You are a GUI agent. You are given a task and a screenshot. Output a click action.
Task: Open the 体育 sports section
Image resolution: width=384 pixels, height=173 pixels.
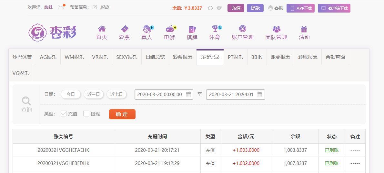pos(215,33)
